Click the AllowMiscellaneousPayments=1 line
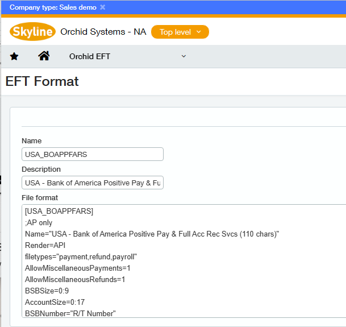The image size is (346, 327). point(78,268)
